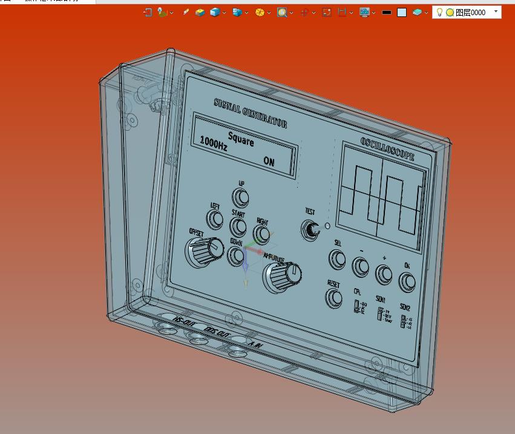This screenshot has height=434, width=515.
Task: Click the OSCILLOSCOPE engraved text
Action: [387, 149]
